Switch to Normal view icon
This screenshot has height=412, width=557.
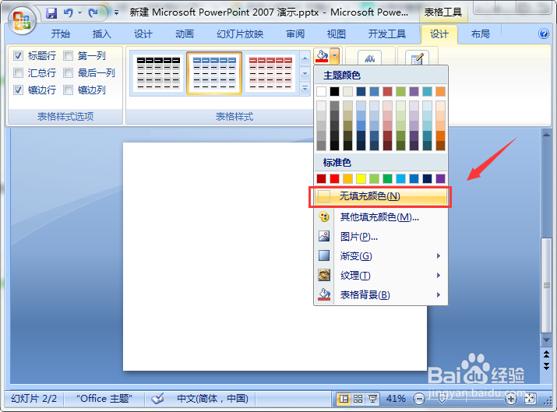pos(344,399)
